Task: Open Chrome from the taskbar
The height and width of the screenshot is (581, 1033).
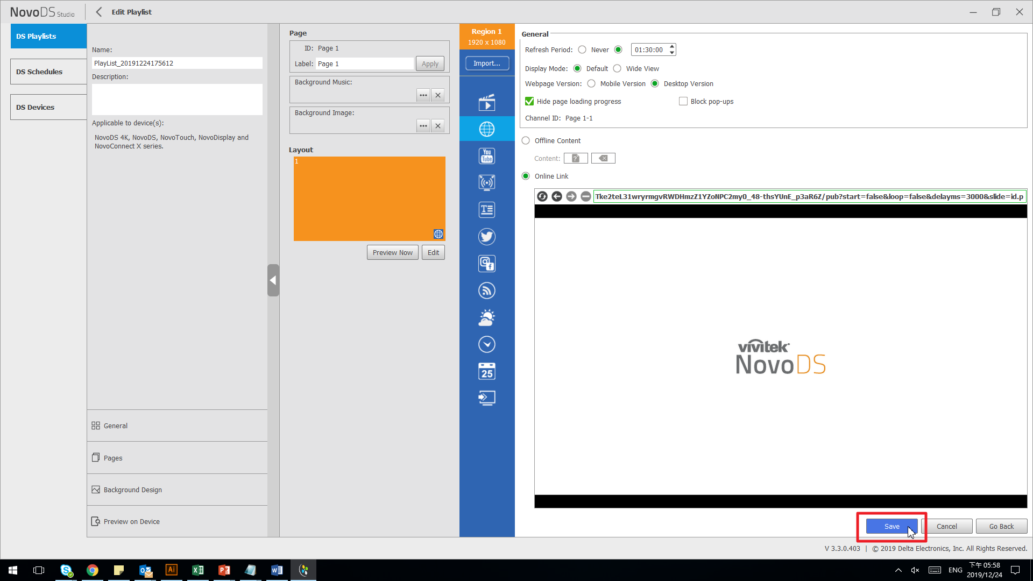Action: tap(93, 570)
